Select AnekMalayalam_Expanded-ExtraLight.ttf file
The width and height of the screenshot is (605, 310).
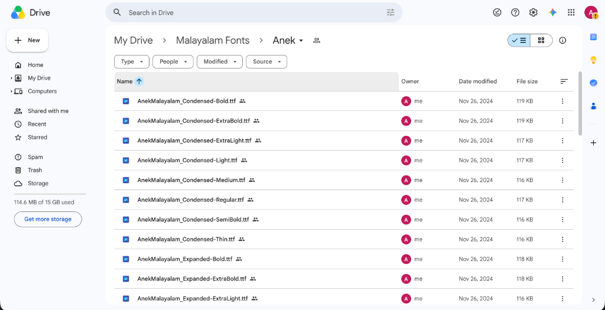344,298
